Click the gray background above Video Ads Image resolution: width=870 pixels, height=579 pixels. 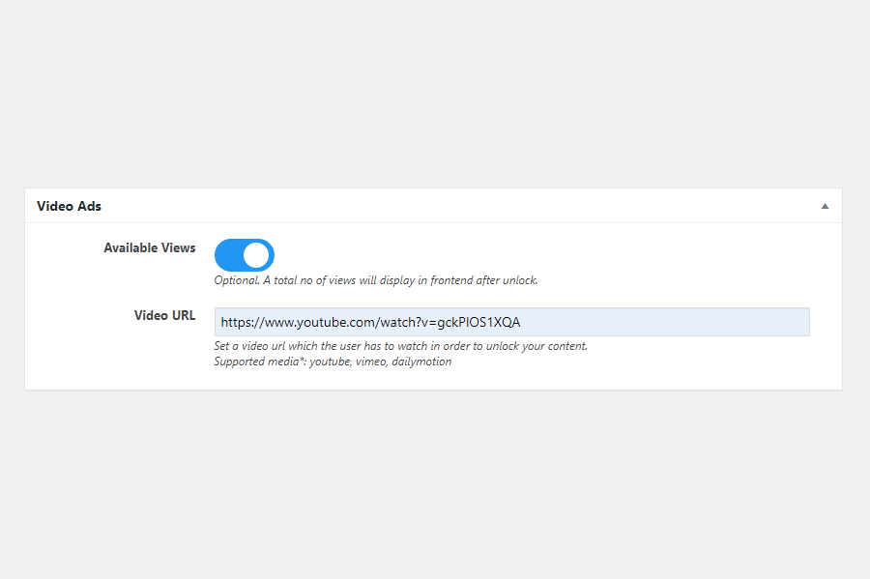pyautogui.click(x=433, y=95)
